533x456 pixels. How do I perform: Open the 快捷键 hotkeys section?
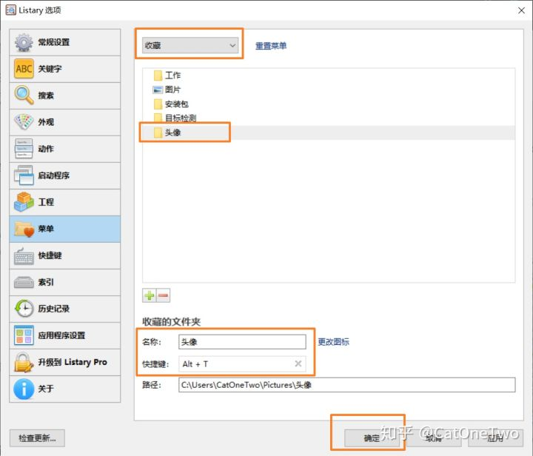(x=64, y=255)
